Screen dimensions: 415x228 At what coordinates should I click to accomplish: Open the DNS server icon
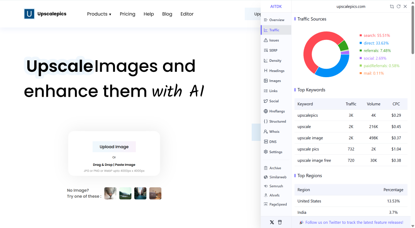click(x=266, y=142)
